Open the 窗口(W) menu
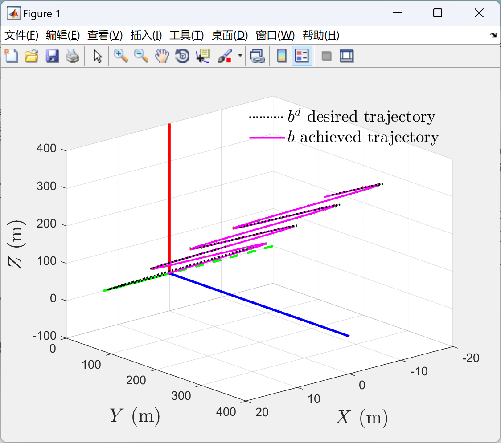 pos(275,35)
